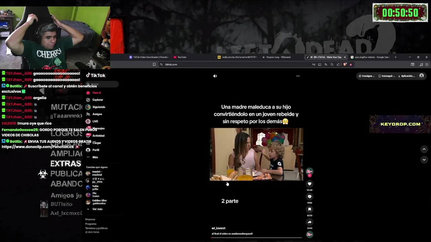Open followed account yufiie

point(93,188)
